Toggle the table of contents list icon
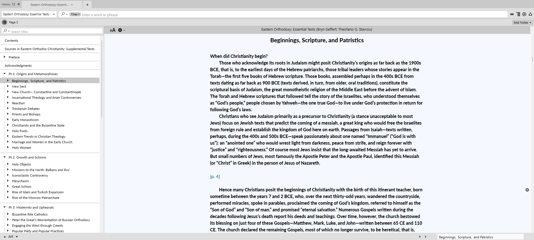Image resolution: width=534 pixels, height=240 pixels. [x=4, y=22]
